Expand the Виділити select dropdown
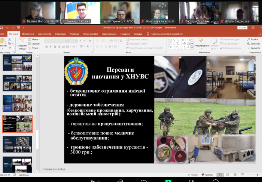 [255, 48]
